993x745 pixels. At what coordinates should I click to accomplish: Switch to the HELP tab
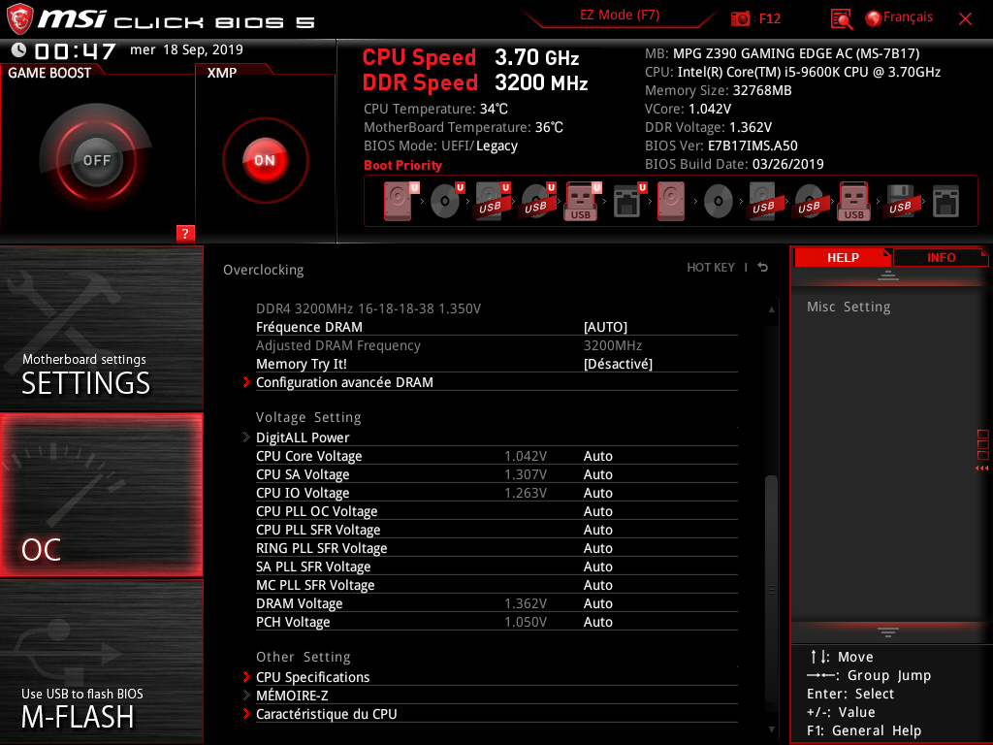(843, 258)
